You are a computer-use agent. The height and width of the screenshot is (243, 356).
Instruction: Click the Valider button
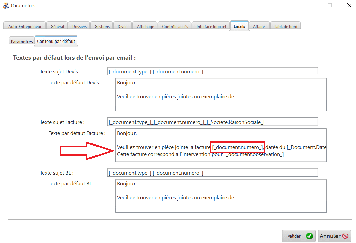(299, 236)
